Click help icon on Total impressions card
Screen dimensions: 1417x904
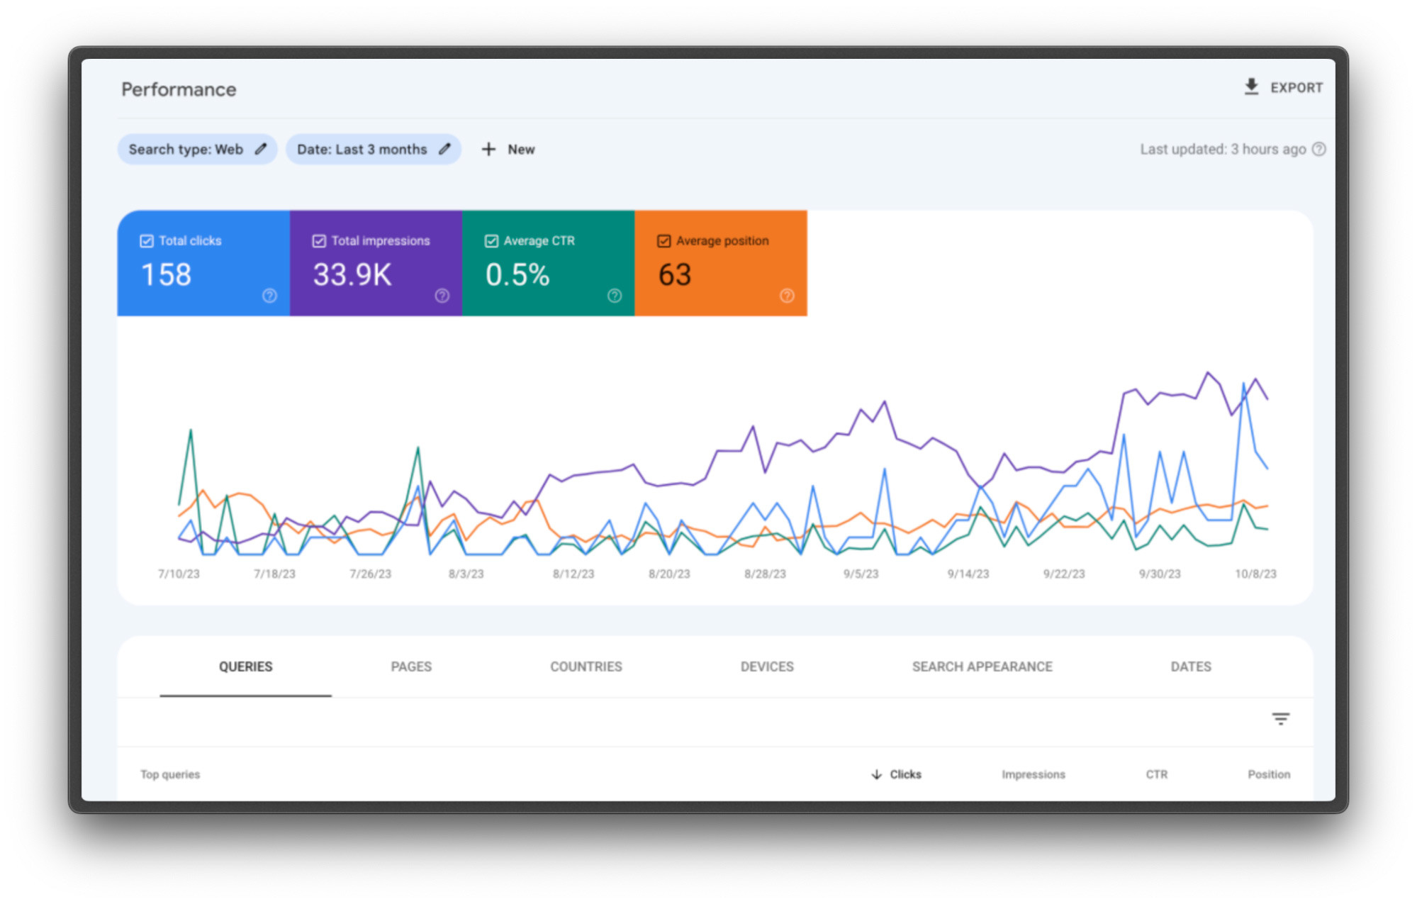tap(442, 296)
